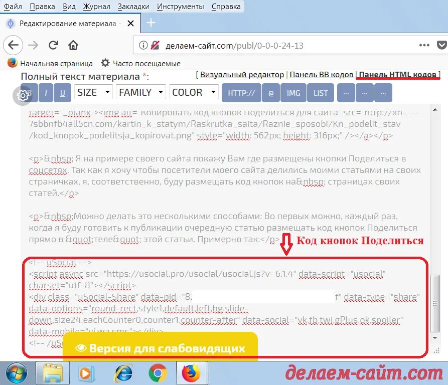Open a new browser tab
This screenshot has height=385, width=448.
[151, 23]
